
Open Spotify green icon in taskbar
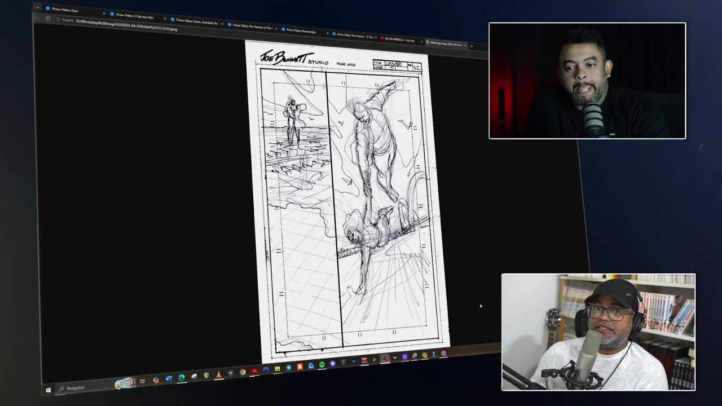(x=322, y=364)
